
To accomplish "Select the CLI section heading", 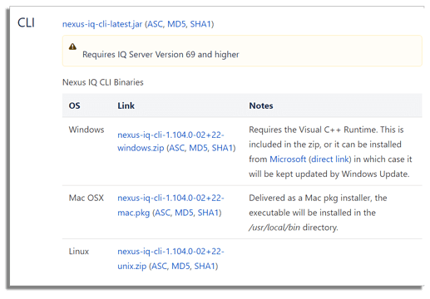I will pos(26,22).
